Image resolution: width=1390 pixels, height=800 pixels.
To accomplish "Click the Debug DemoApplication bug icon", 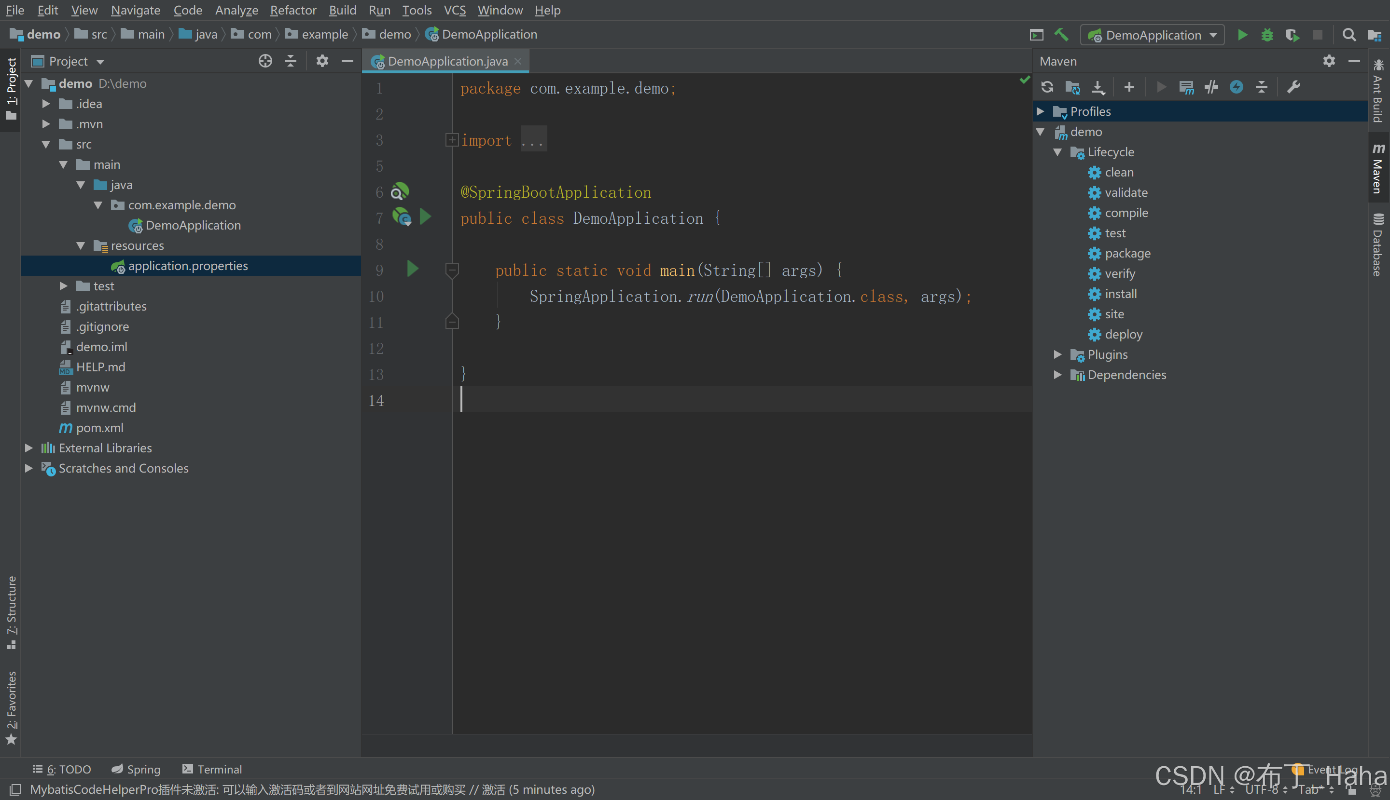I will (x=1267, y=35).
